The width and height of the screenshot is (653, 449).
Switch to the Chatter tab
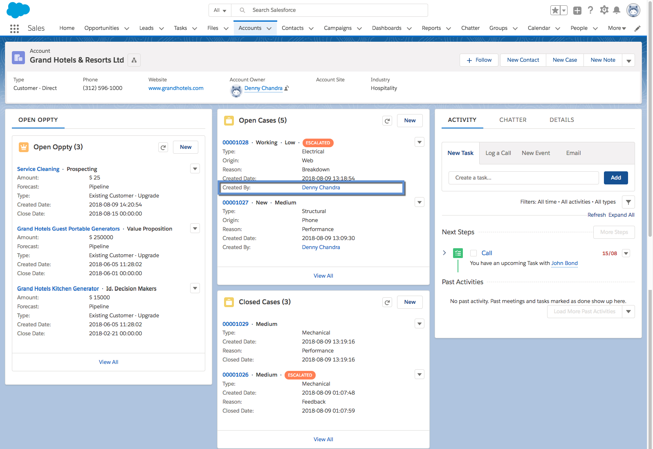coord(513,120)
